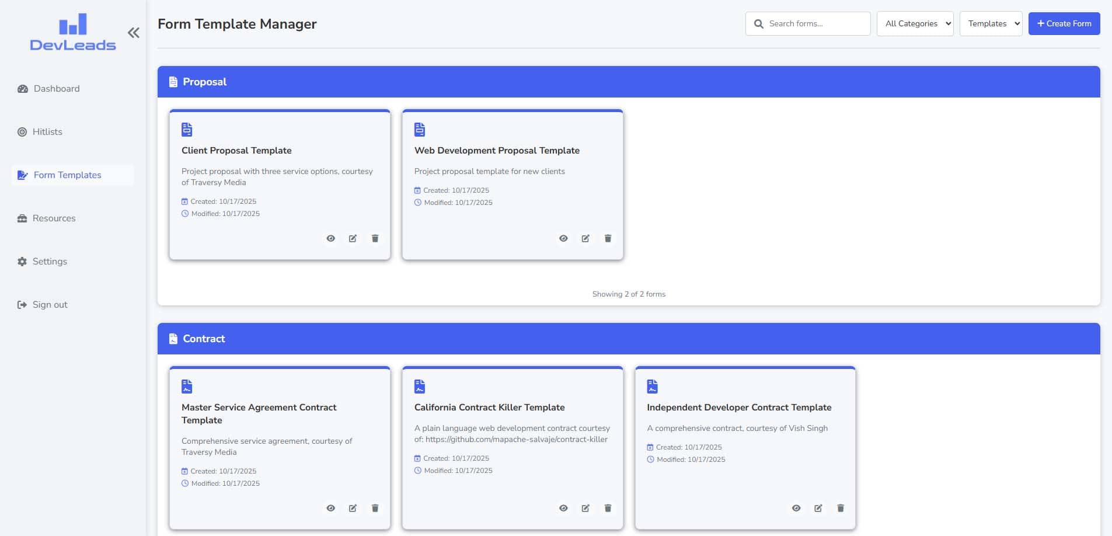Viewport: 1112px width, 536px height.
Task: Click contract icon on Independent Developer card
Action: pyautogui.click(x=653, y=386)
